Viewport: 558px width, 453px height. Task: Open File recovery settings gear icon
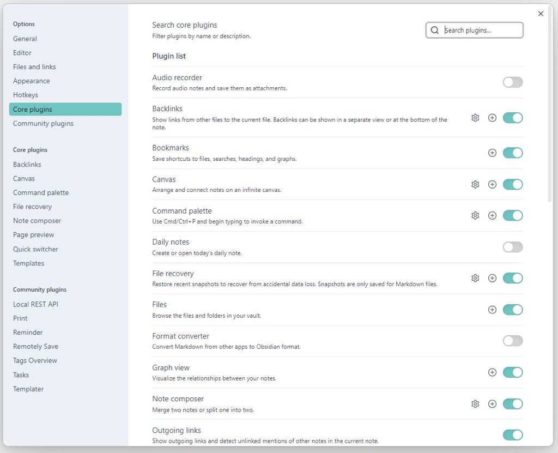click(x=475, y=279)
